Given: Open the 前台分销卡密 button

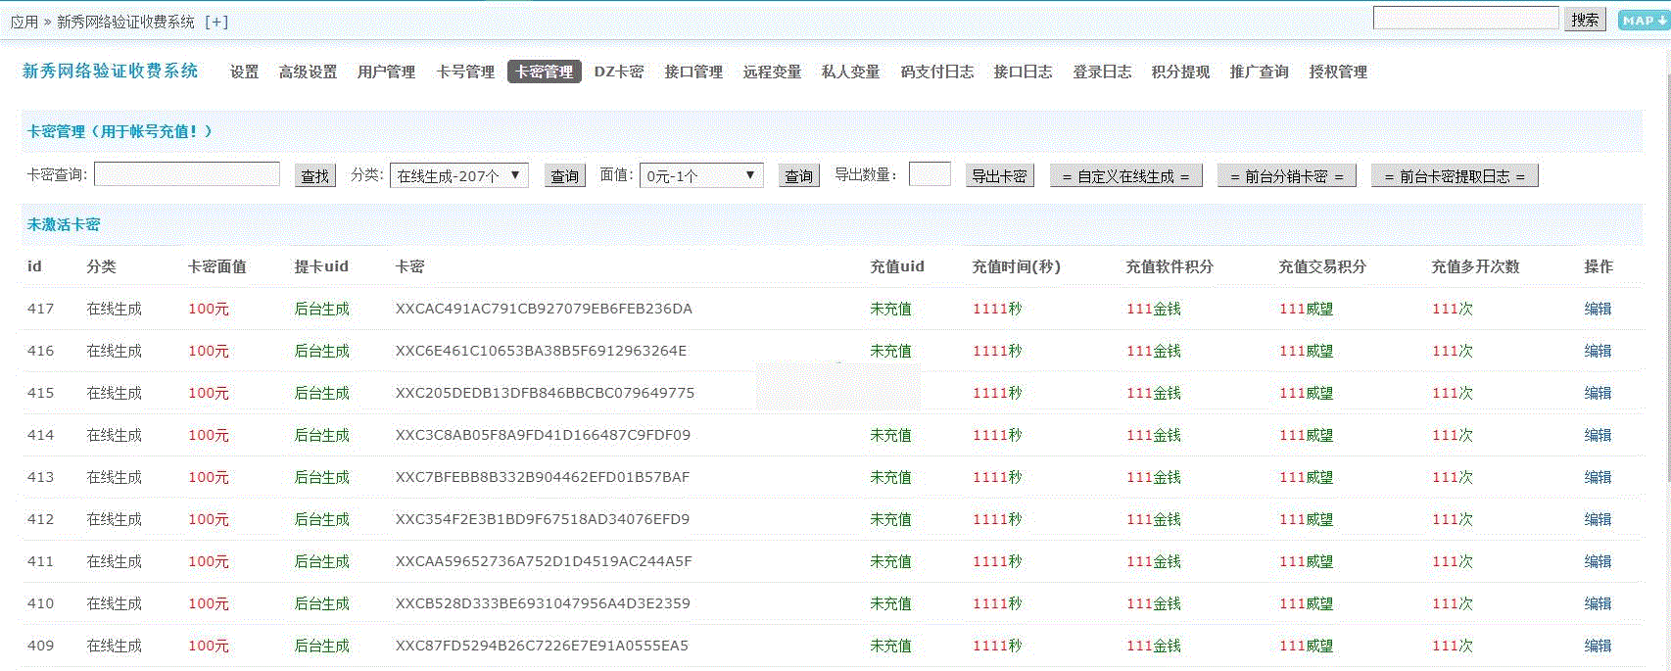Looking at the screenshot, I should coord(1286,176).
